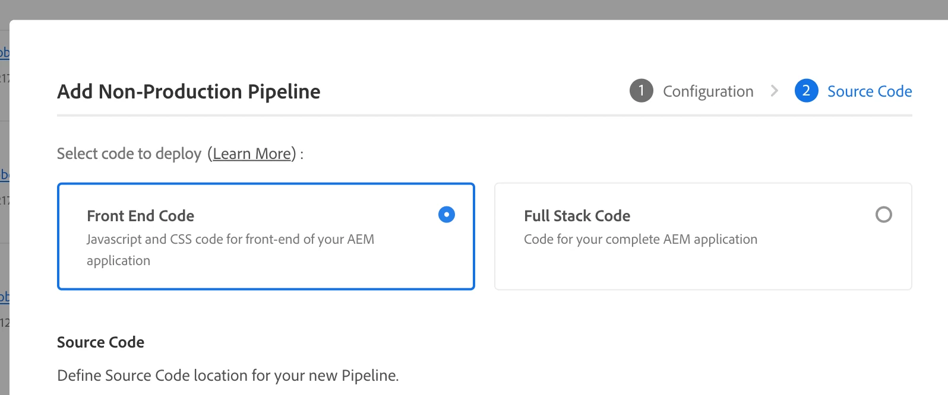Select the Front End Code radio button
The image size is (948, 395).
point(446,215)
